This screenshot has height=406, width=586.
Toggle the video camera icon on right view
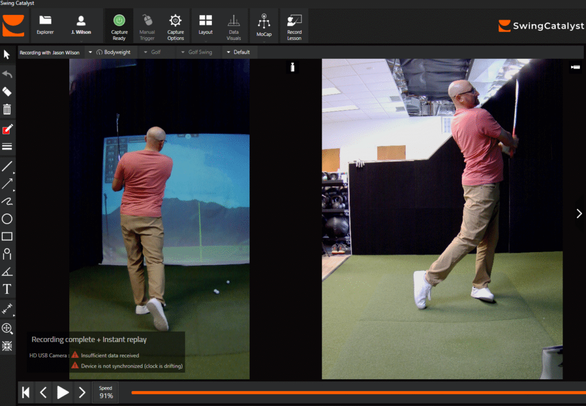pyautogui.click(x=575, y=68)
